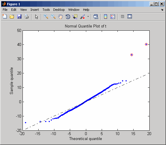Screen dimensions: 166x145
Task: Click the New Figure toolbar icon
Action: click(5, 17)
